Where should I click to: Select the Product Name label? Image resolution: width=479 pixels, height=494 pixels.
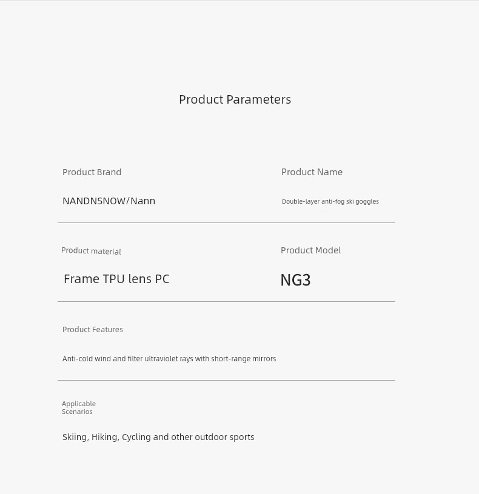point(312,172)
